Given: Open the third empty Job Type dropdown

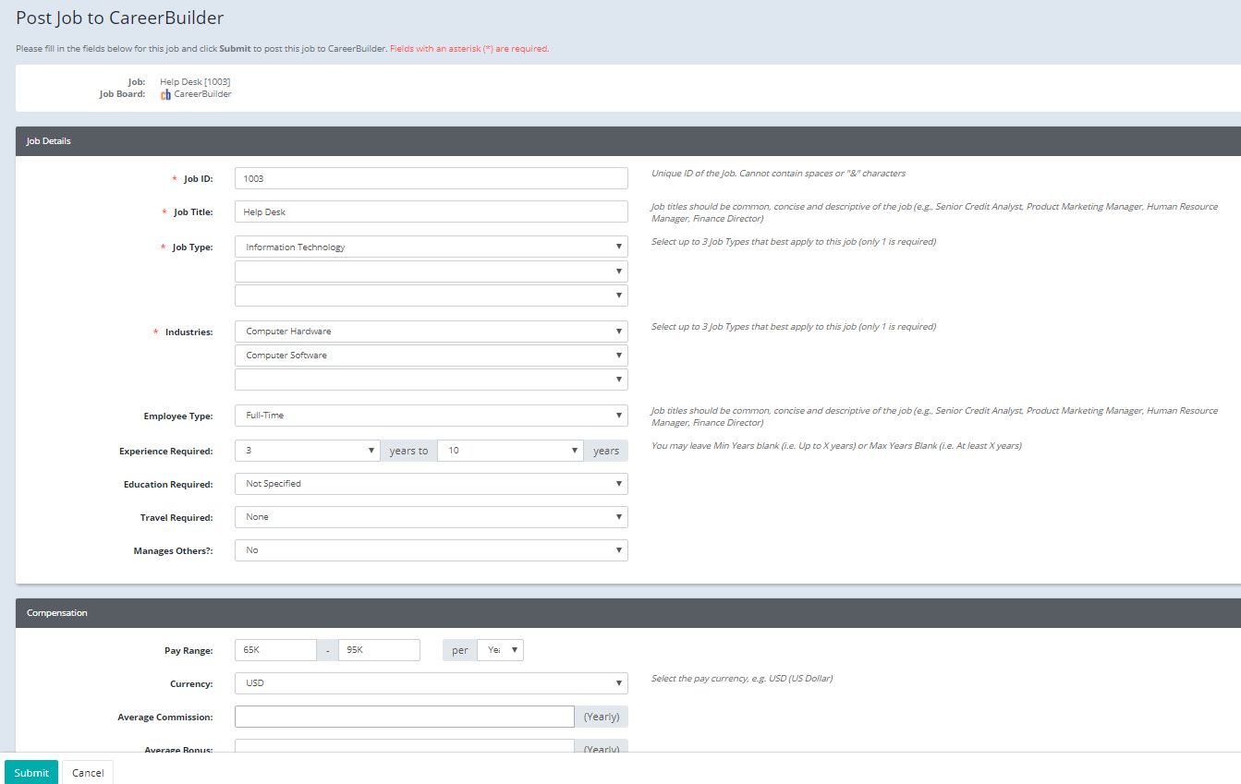Looking at the screenshot, I should tap(431, 296).
